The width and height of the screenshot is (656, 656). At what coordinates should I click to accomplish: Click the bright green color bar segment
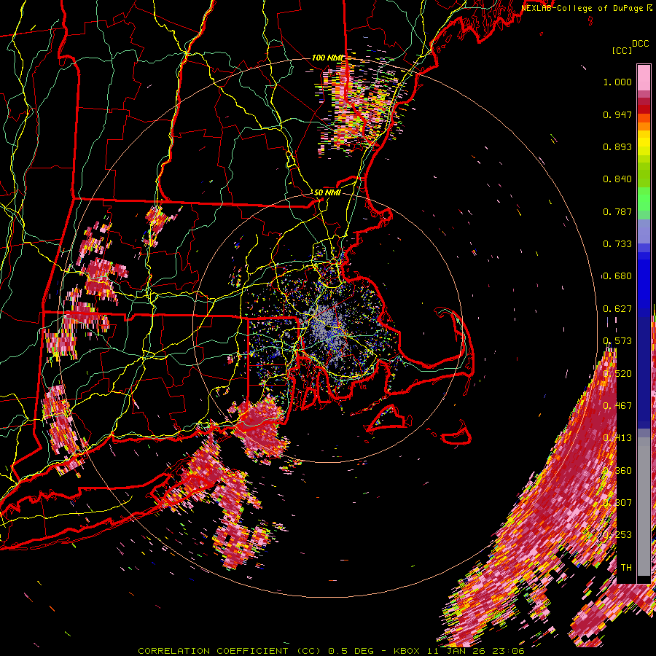pos(644,199)
